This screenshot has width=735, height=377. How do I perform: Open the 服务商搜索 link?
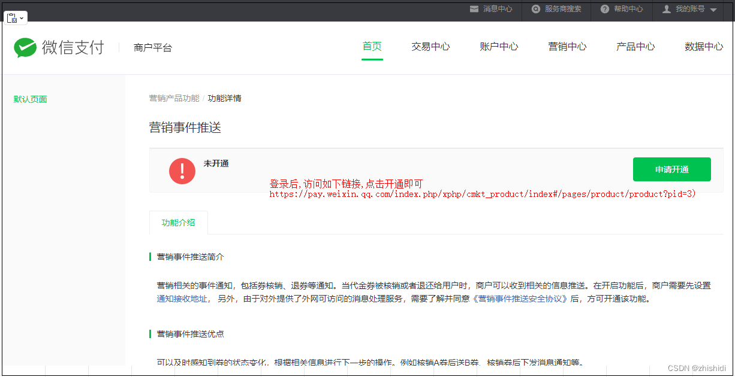tap(563, 9)
